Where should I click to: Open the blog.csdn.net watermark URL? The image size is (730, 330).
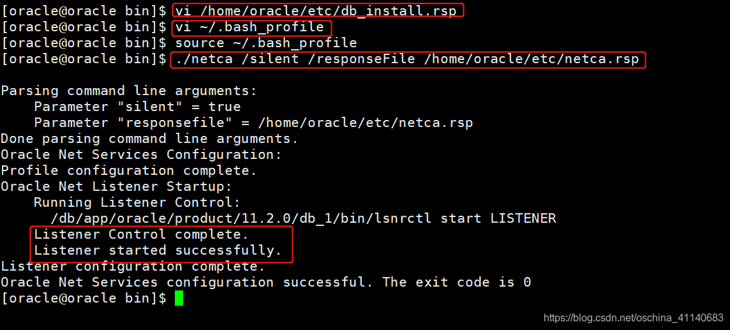[x=633, y=317]
